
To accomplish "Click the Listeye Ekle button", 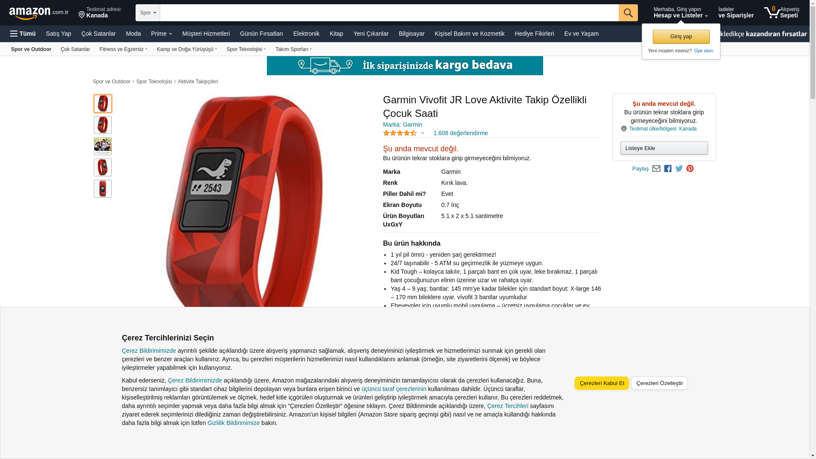I will [x=664, y=148].
